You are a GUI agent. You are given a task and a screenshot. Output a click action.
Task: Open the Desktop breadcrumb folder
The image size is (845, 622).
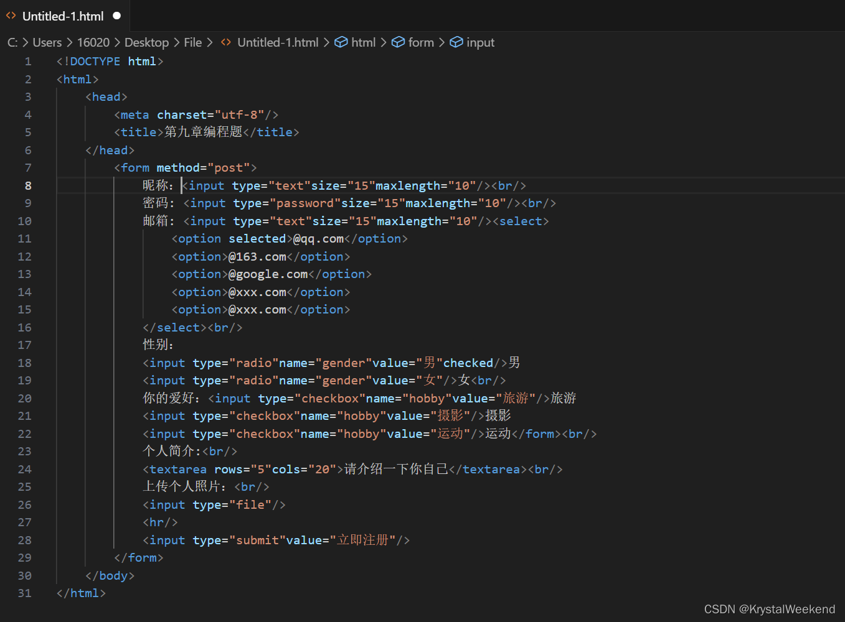147,42
